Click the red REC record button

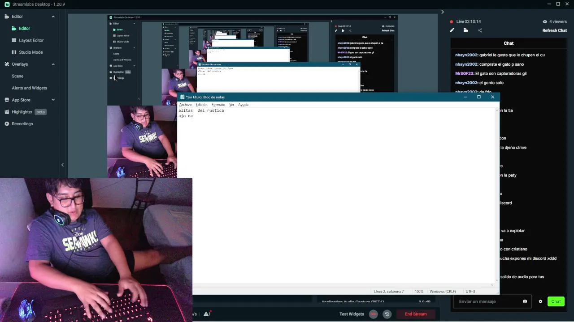(x=373, y=314)
